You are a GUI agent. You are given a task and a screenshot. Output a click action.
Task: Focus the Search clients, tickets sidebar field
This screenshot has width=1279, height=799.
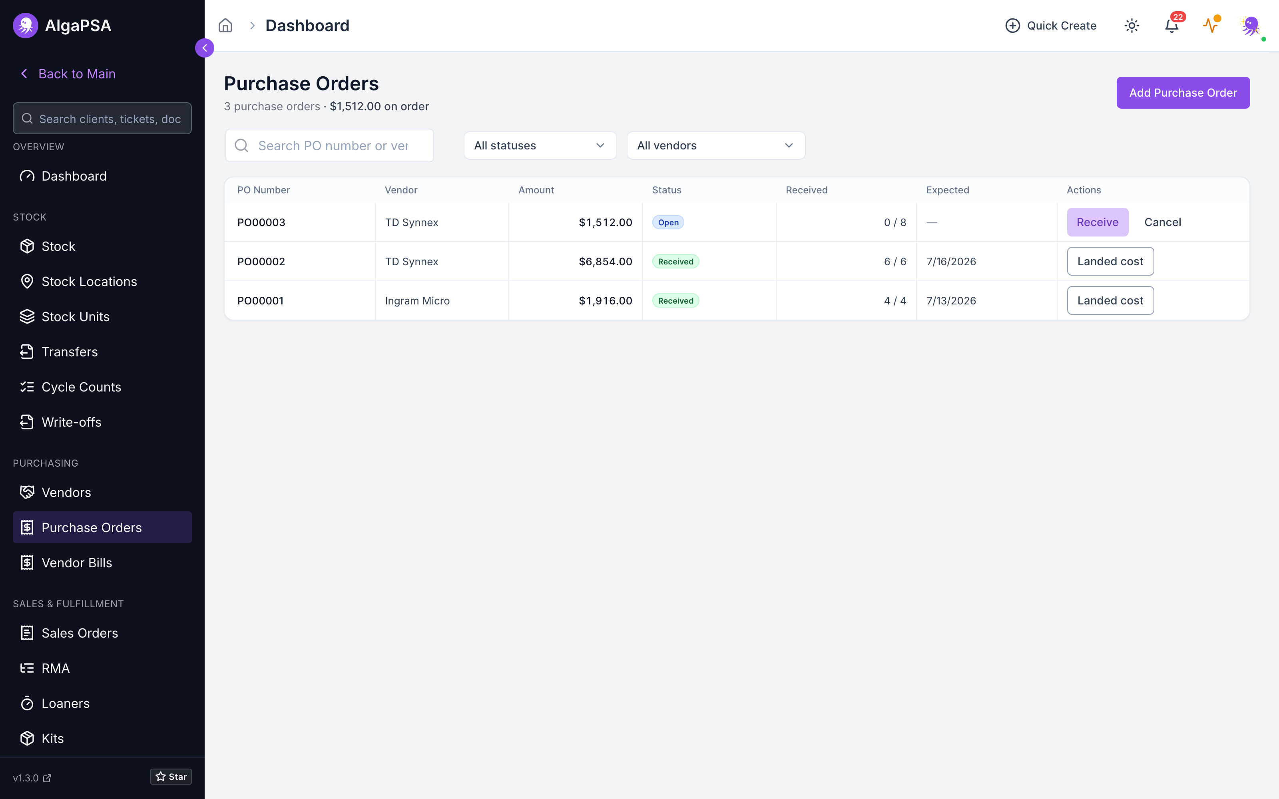[x=102, y=118]
